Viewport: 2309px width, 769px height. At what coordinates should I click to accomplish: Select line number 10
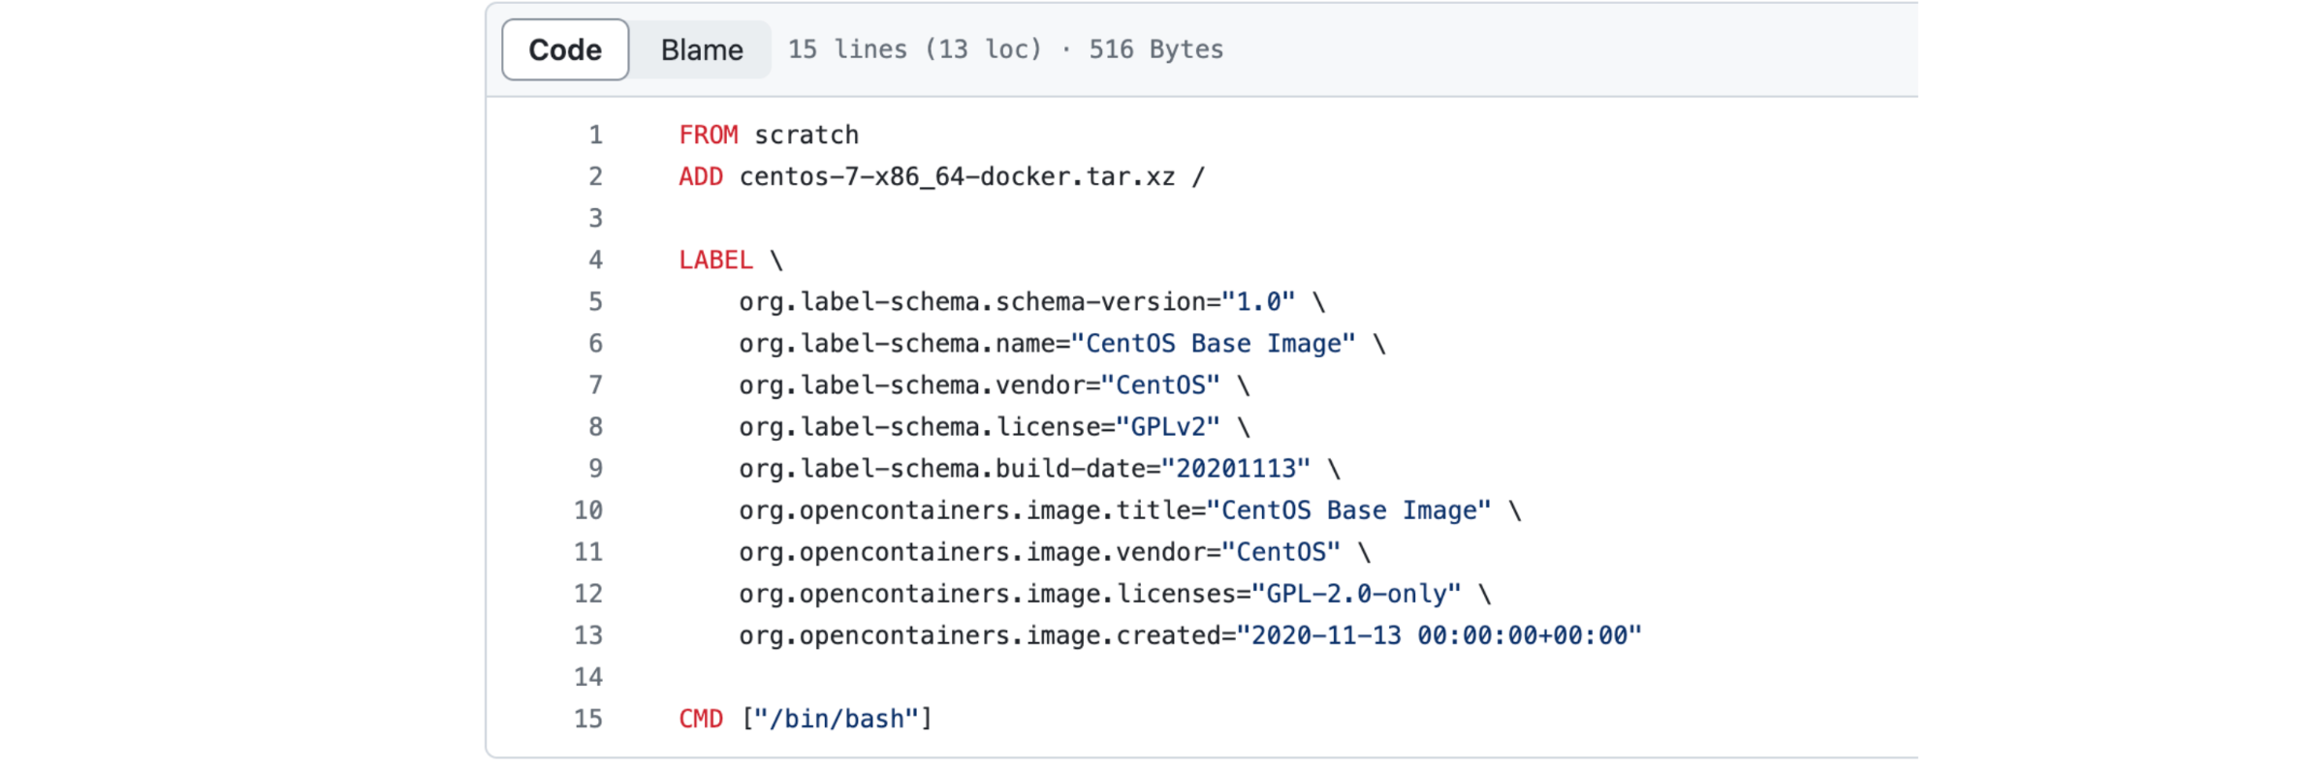587,509
